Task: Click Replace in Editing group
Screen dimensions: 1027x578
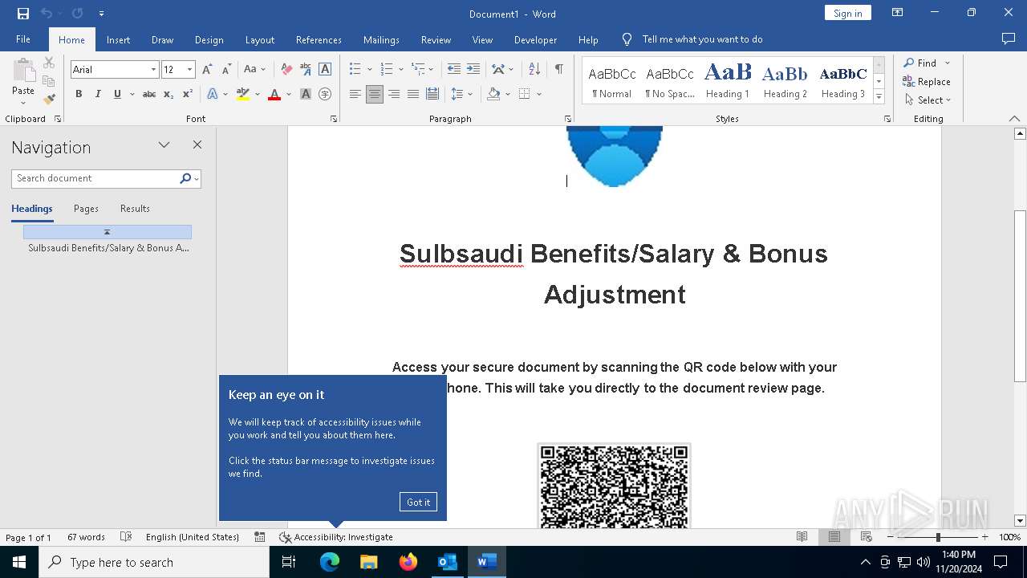Action: click(x=927, y=81)
